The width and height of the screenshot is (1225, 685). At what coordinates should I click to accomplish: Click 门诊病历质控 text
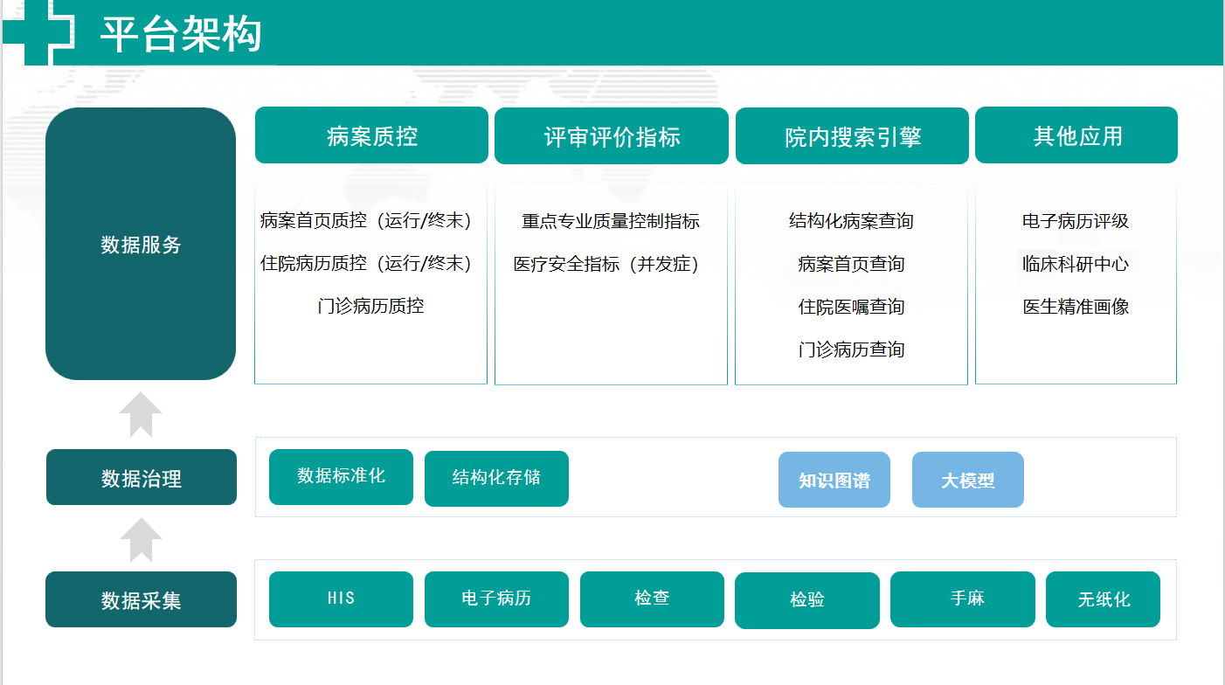pos(370,306)
